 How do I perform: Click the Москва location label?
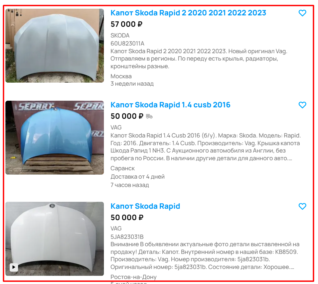coord(121,76)
